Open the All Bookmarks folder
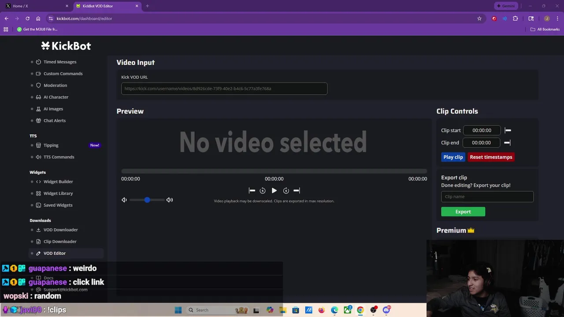Image resolution: width=564 pixels, height=317 pixels. (545, 29)
